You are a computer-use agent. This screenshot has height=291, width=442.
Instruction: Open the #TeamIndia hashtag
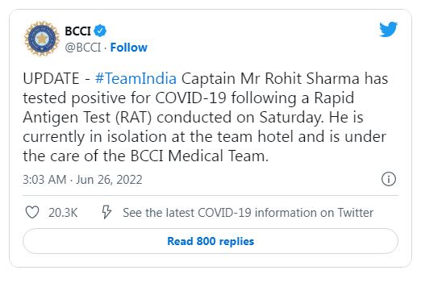click(x=136, y=79)
